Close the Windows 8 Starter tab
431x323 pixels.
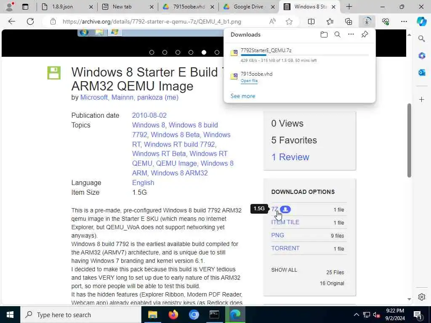tap(333, 7)
